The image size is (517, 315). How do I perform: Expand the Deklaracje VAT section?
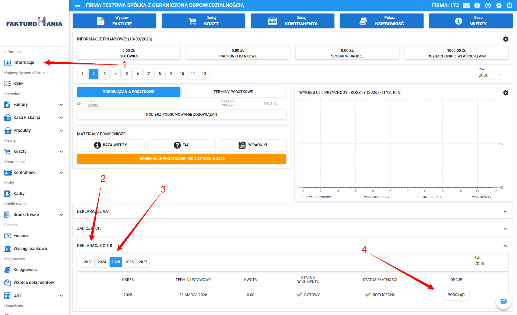pos(505,211)
